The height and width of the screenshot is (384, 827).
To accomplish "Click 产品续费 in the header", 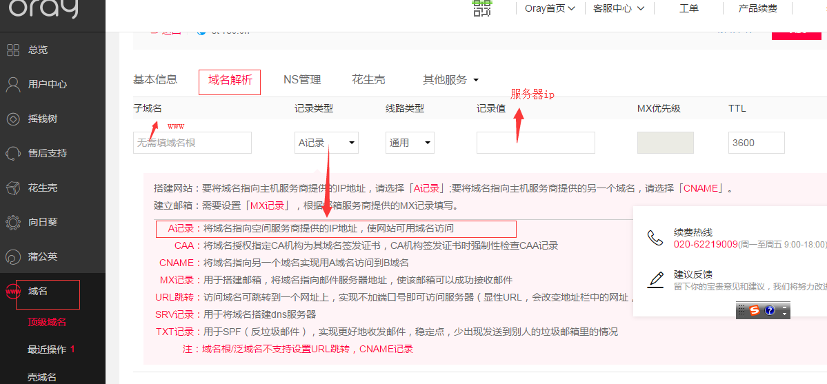I will pos(758,8).
